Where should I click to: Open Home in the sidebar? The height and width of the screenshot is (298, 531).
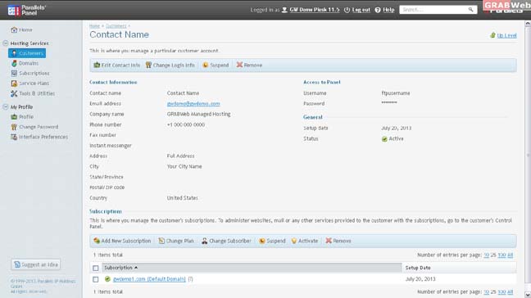[x=25, y=29]
